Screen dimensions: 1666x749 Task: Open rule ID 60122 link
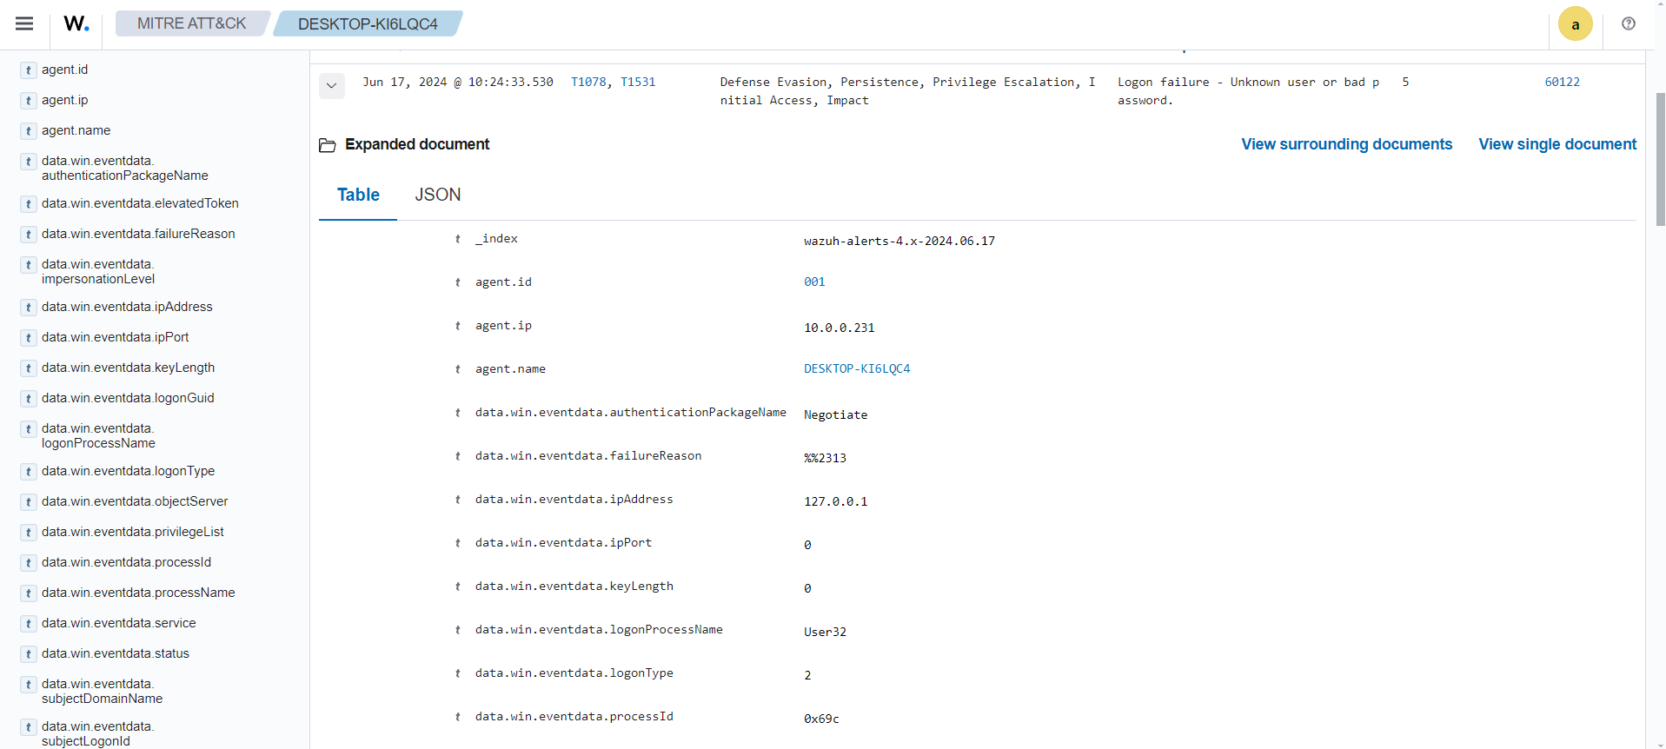coord(1562,82)
